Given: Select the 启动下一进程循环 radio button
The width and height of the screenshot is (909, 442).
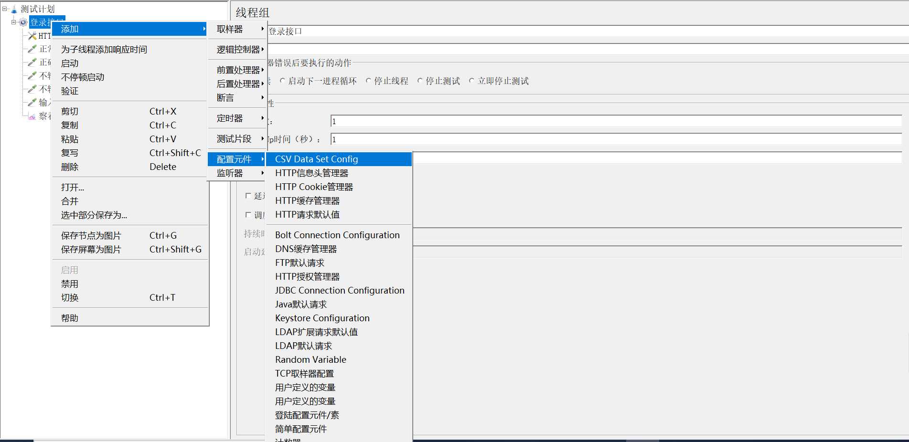Looking at the screenshot, I should point(282,81).
